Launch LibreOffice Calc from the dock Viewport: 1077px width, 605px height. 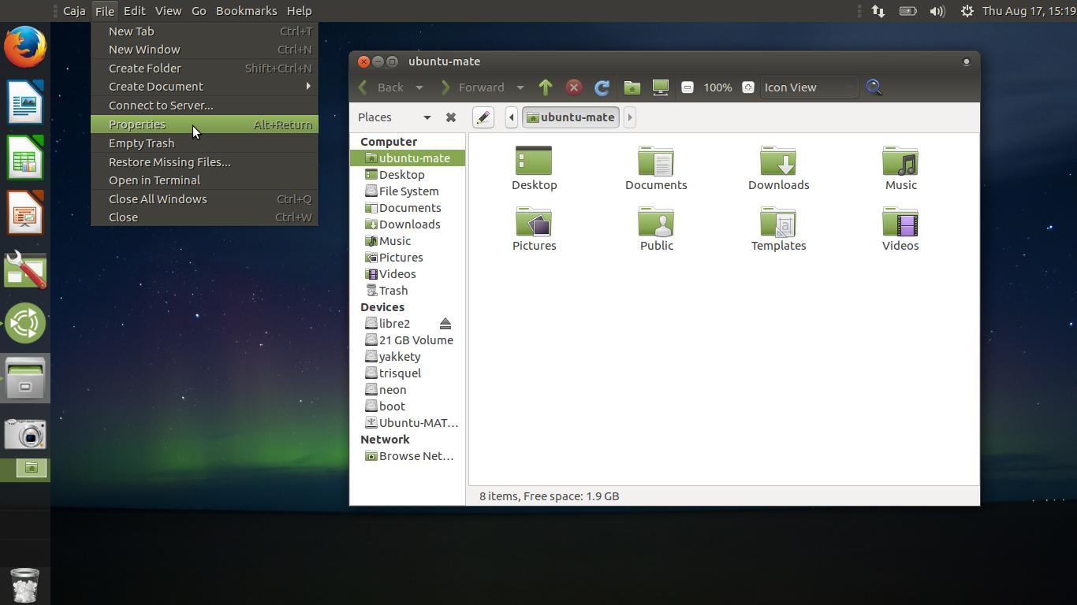pos(25,157)
